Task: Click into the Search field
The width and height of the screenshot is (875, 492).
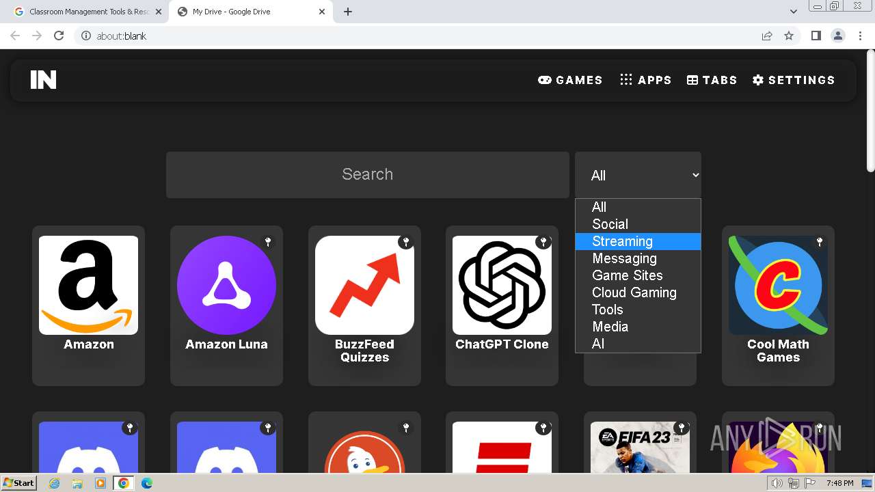Action: pos(368,175)
